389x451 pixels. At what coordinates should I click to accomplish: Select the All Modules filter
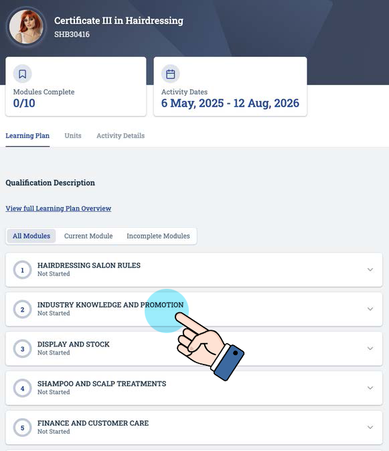31,236
